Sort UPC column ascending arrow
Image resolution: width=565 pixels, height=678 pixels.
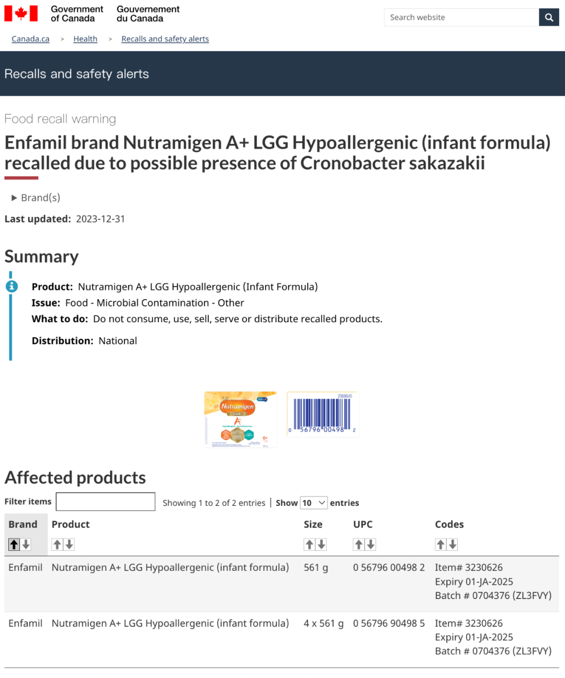pos(359,545)
